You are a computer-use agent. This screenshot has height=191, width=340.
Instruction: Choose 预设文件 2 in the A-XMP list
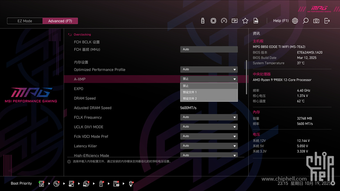point(209,98)
